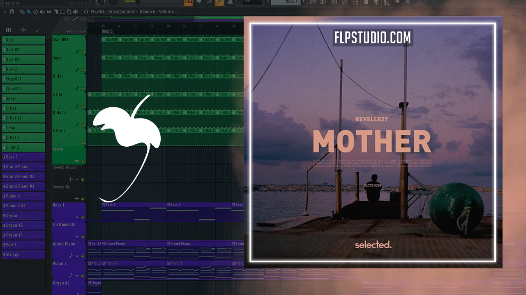Select the Slice tool in playlist toolbar
The height and width of the screenshot is (295, 526).
pos(55,11)
